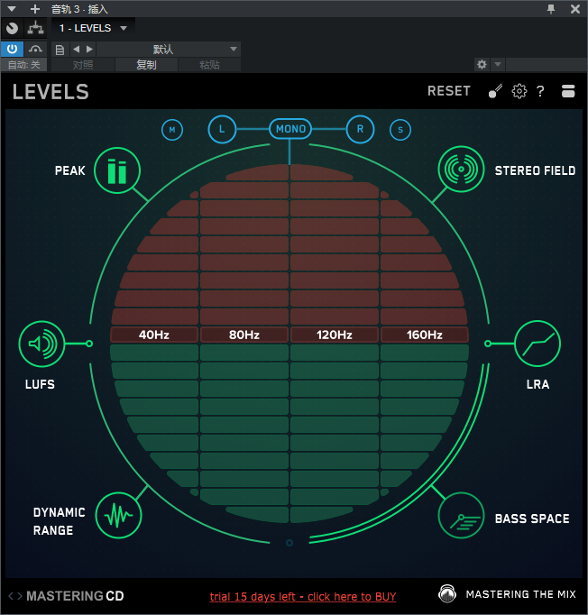Click the STEREO FIELD label text
This screenshot has width=588, height=615.
point(535,171)
